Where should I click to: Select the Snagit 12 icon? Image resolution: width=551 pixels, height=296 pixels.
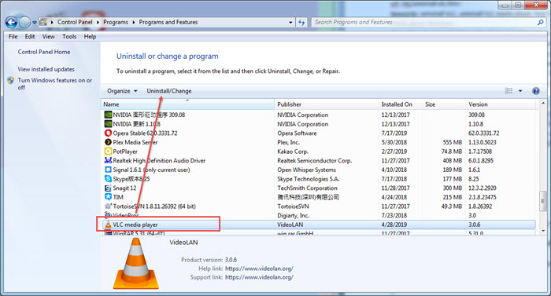point(109,188)
